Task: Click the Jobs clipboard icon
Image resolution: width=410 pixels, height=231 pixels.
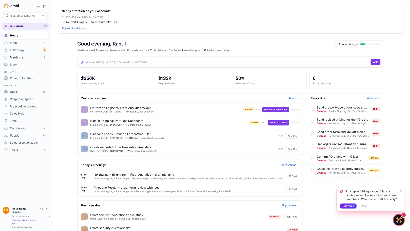Action: pos(6,121)
